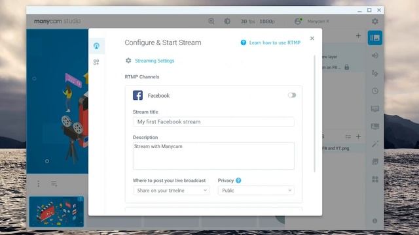Image resolution: width=419 pixels, height=235 pixels.
Task: Click into the Description text area
Action: click(213, 156)
